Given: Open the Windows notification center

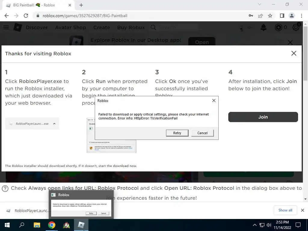Looking at the screenshot, I should click(298, 225).
